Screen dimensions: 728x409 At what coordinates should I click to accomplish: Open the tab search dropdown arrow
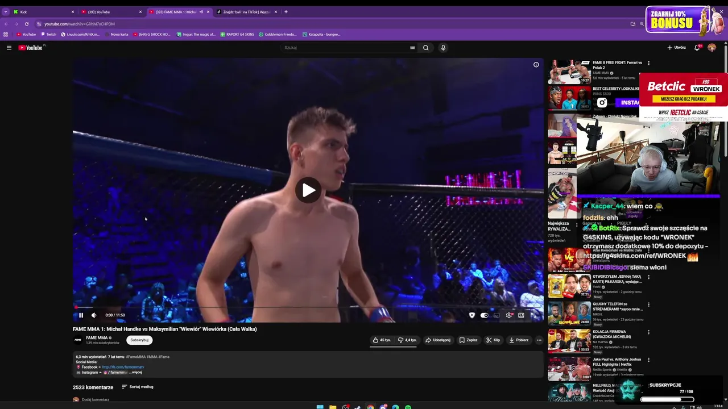6,12
